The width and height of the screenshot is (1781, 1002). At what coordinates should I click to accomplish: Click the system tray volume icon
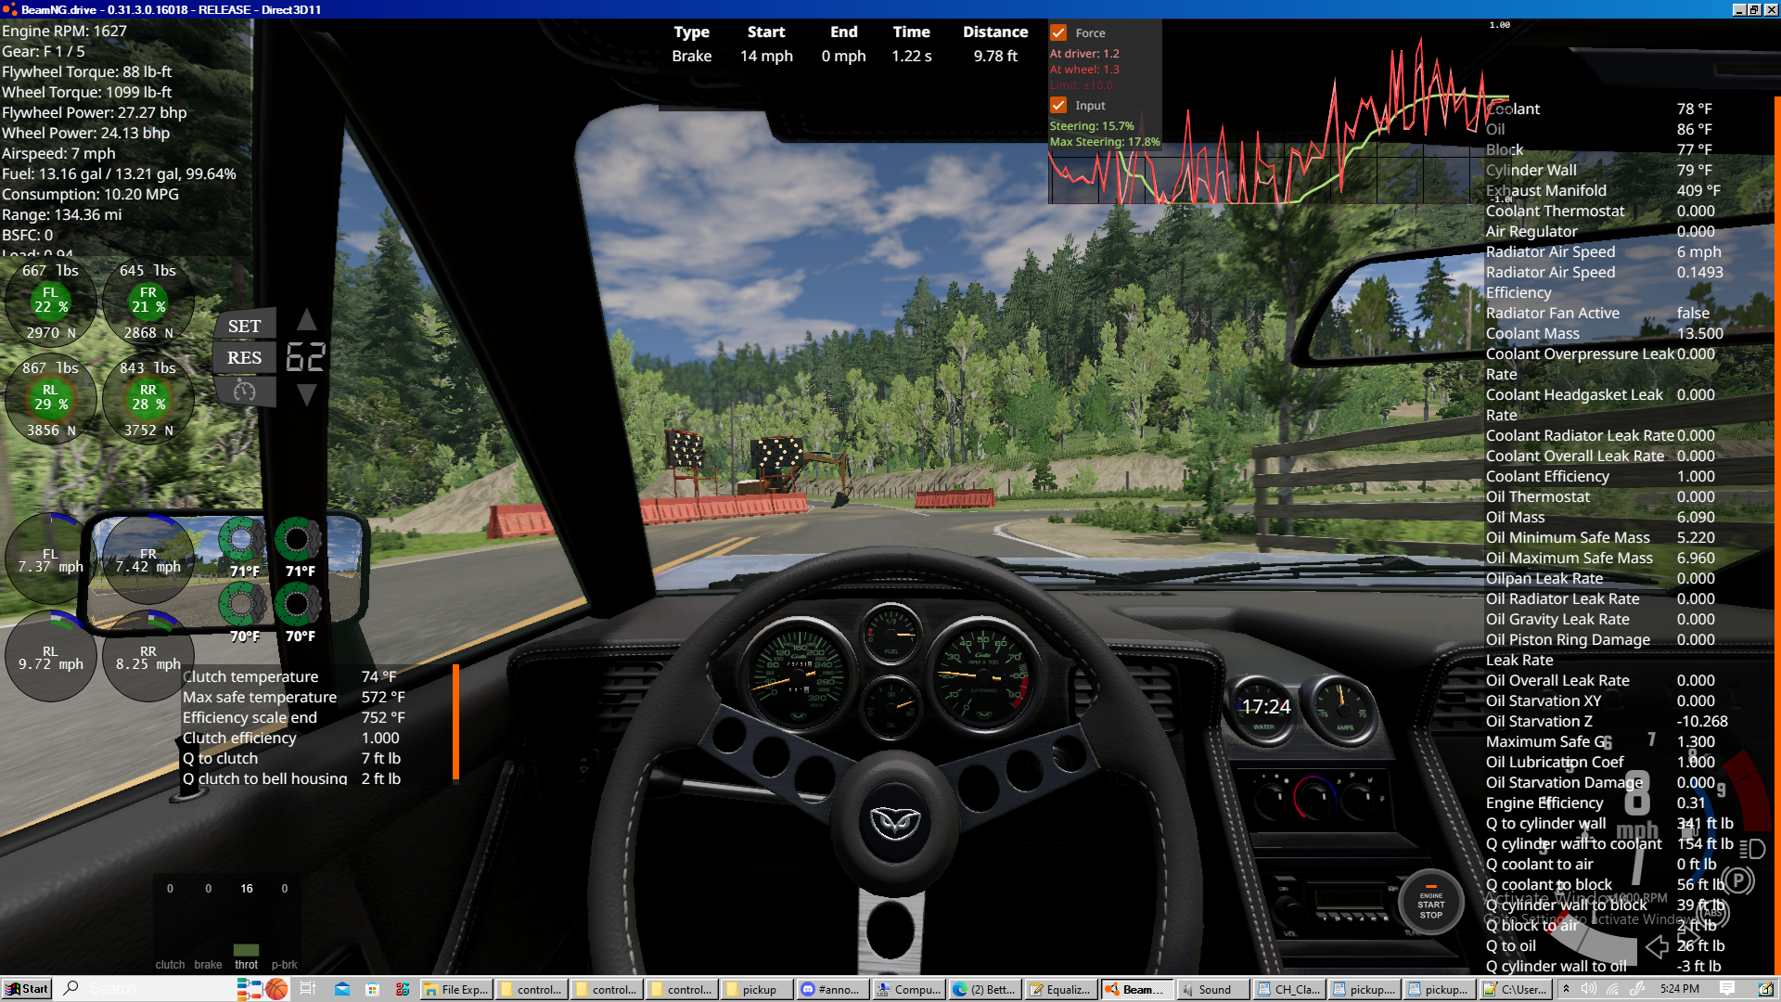point(1589,989)
